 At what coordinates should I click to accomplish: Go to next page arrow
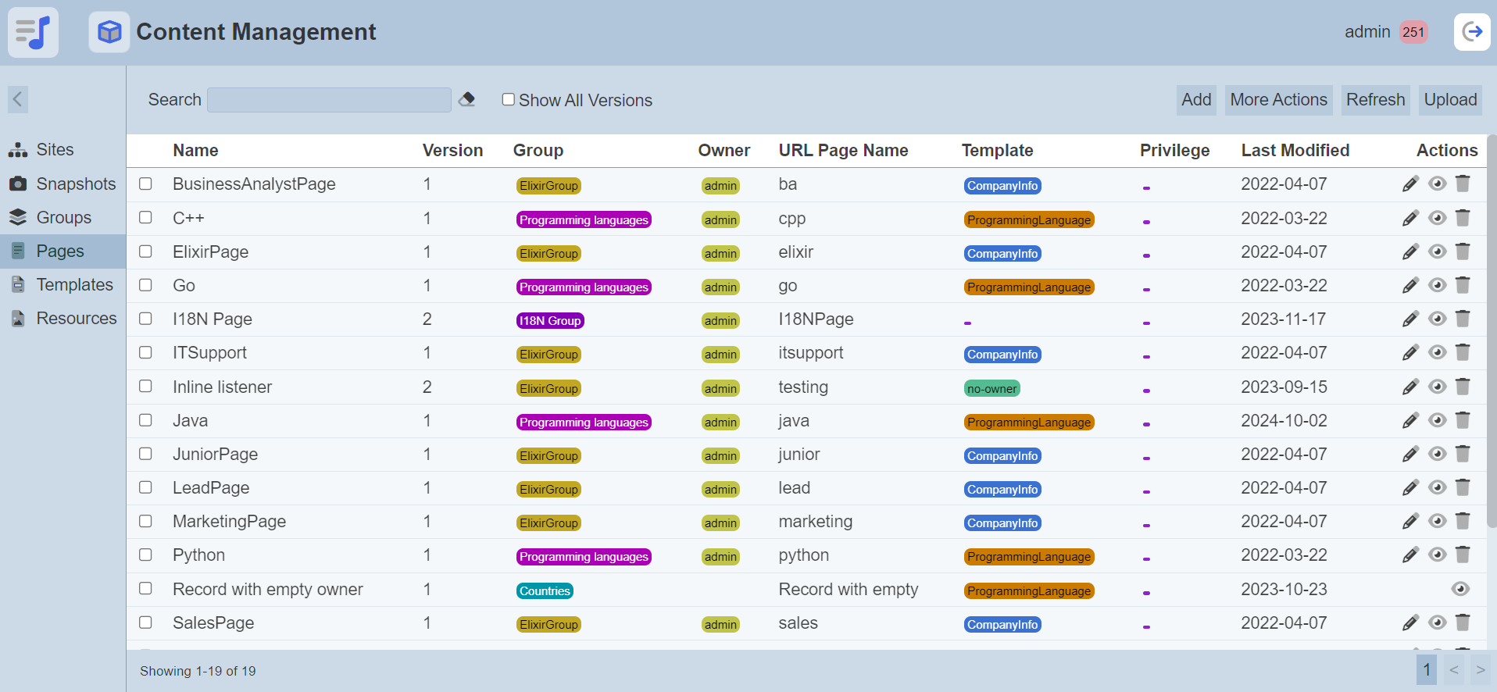[x=1480, y=670]
